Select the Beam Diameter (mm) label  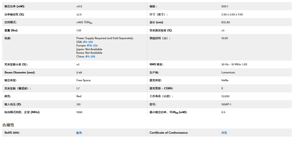click(20, 73)
